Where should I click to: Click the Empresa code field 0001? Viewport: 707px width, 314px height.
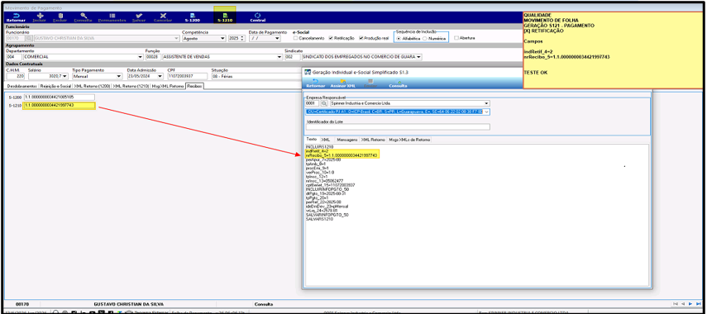click(313, 103)
